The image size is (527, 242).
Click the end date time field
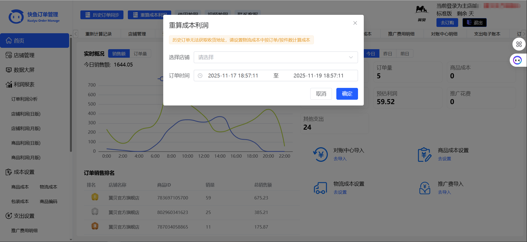click(x=318, y=76)
